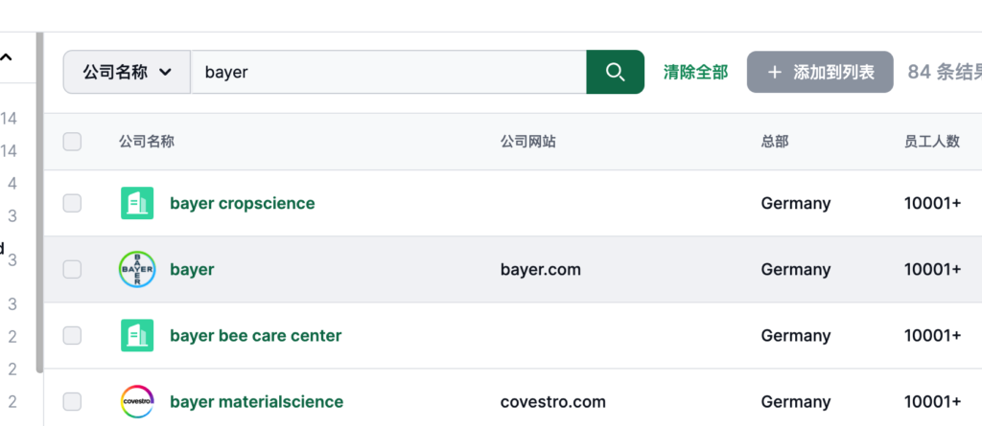
Task: Click 10001+ in the bayer materialscience row
Action: tap(932, 402)
